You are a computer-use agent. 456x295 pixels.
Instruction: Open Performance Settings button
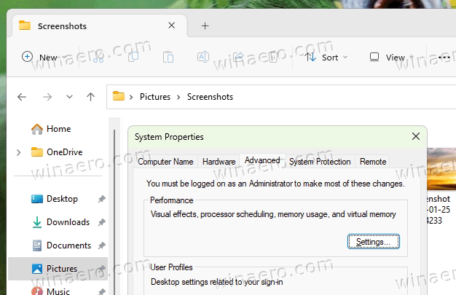point(374,242)
